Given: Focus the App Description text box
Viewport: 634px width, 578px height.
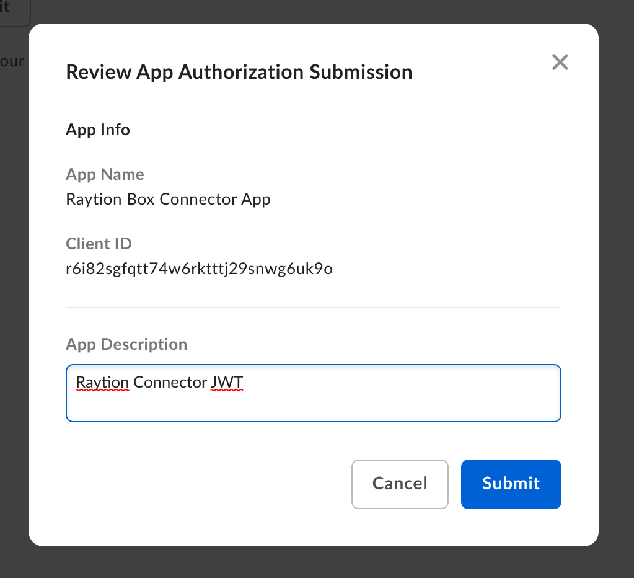Looking at the screenshot, I should [x=313, y=393].
